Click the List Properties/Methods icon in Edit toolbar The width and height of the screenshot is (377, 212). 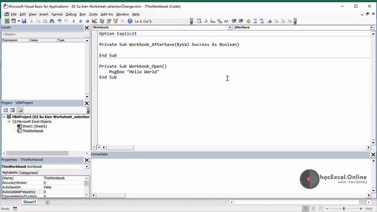coord(199,21)
